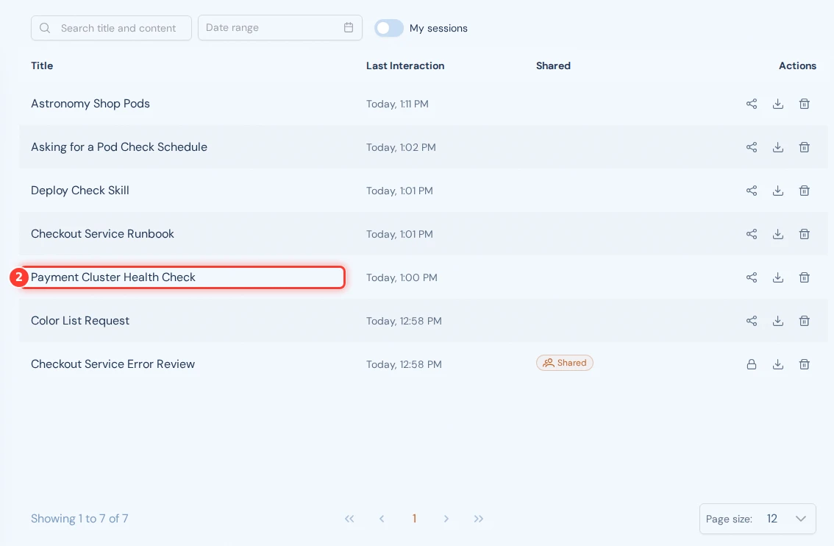Share the Astronomy Shop Pods session

pyautogui.click(x=751, y=104)
